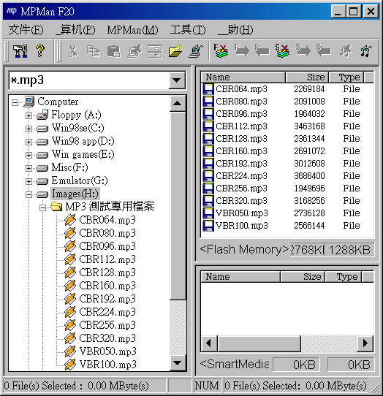Sort flash memory list by Size header
This screenshot has width=383, height=396.
307,77
